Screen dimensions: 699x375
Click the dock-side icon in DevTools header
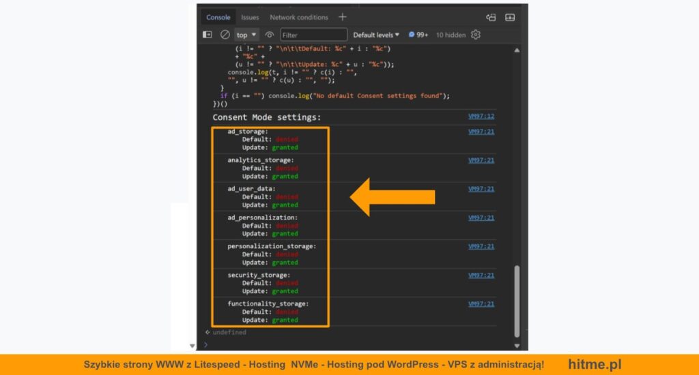(x=491, y=17)
